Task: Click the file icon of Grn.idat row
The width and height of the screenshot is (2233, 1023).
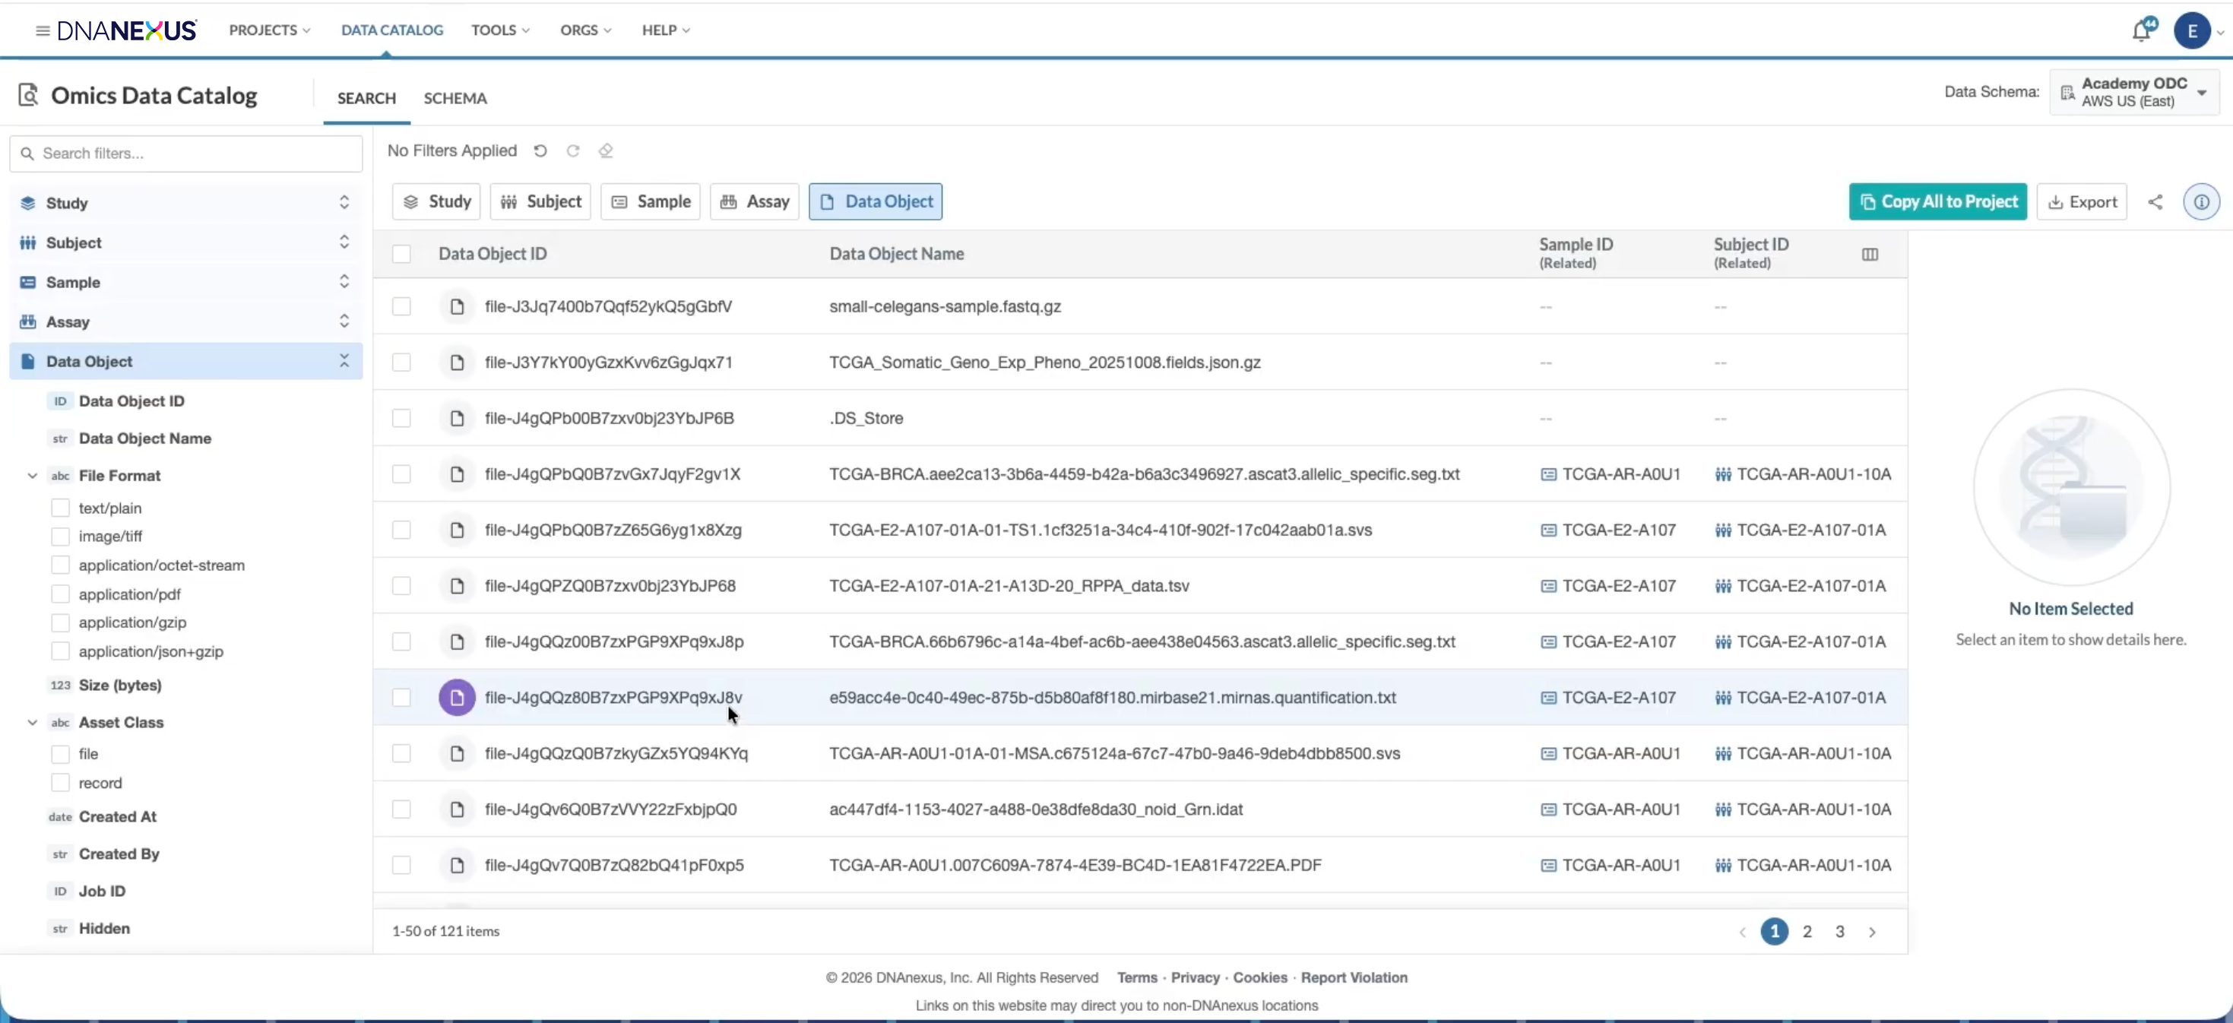Action: 457,809
